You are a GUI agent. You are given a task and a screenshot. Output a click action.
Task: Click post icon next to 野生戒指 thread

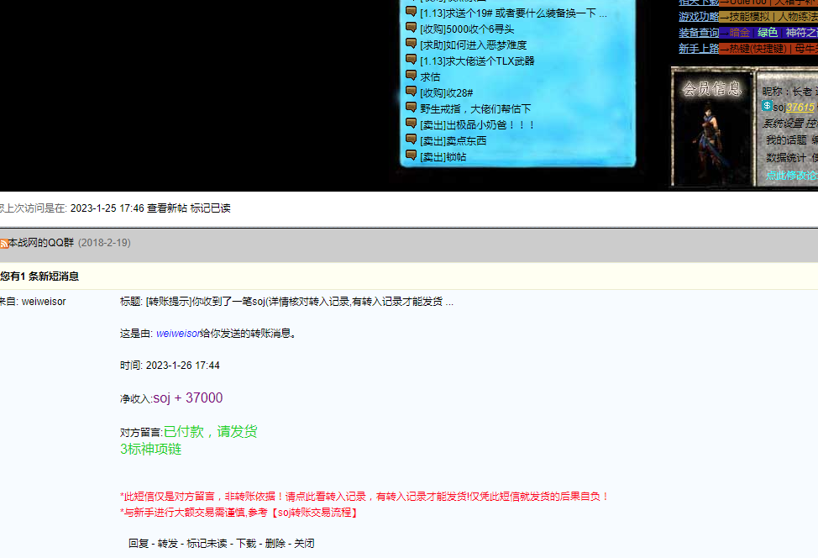pyautogui.click(x=411, y=108)
